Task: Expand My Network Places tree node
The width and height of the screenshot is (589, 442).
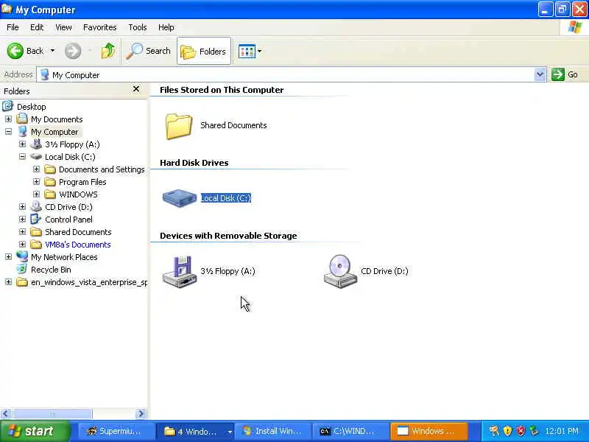Action: (8, 257)
